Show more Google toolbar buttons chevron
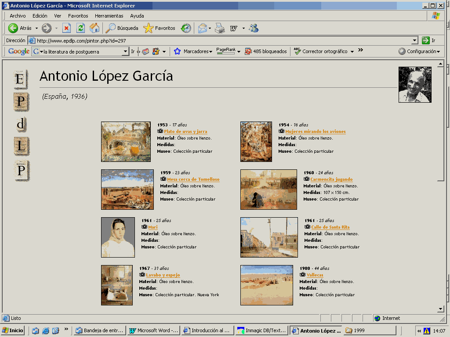450x337 pixels. click(360, 50)
